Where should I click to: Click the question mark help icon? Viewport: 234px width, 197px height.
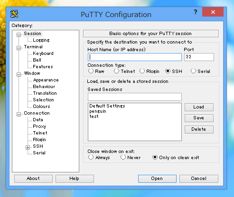[196, 12]
